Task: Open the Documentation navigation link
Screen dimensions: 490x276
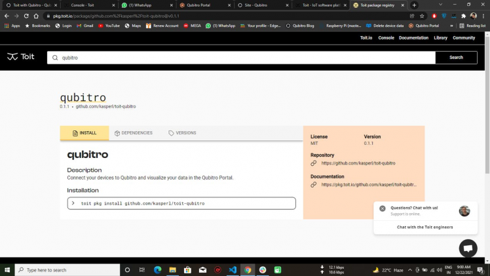Action: [x=413, y=38]
